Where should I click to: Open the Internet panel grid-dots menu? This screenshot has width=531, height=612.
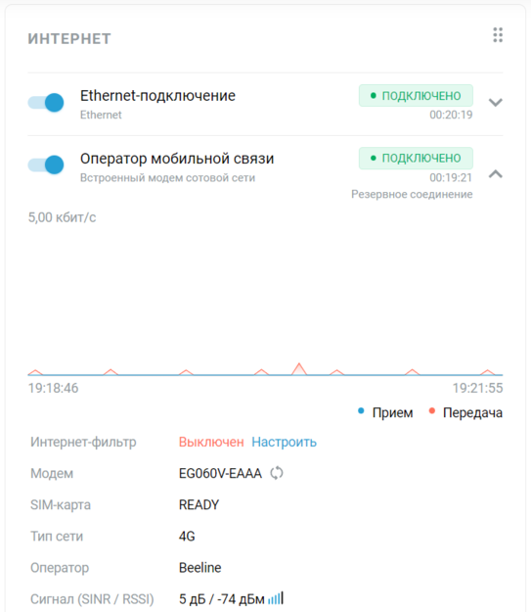(x=498, y=35)
